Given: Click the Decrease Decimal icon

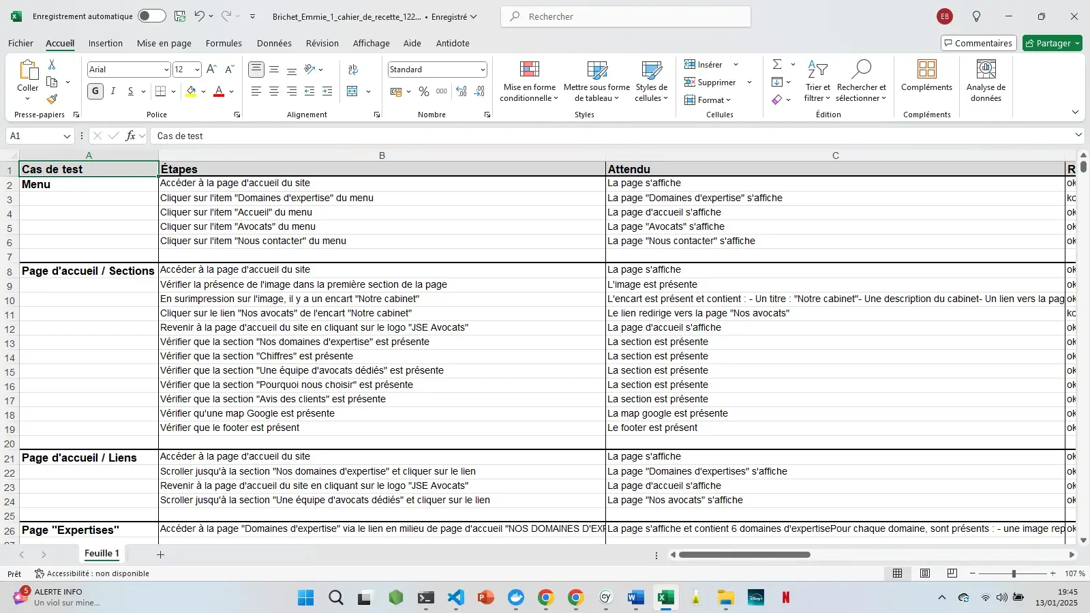Looking at the screenshot, I should (x=479, y=91).
